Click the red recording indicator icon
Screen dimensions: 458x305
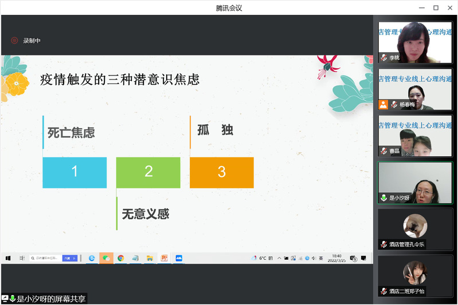14,41
